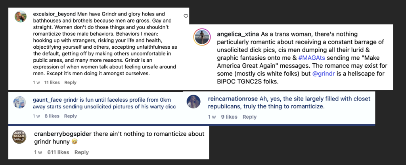Click gaunt_face's profile avatar

[x=20, y=103]
